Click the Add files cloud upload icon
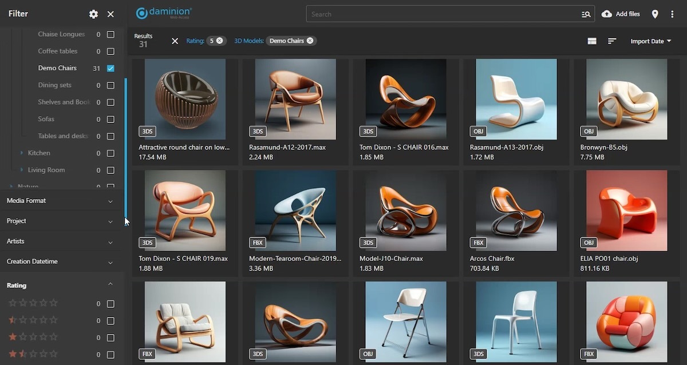This screenshot has height=365, width=687. [607, 14]
